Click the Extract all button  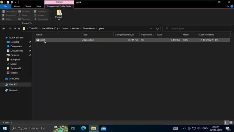(58, 15)
